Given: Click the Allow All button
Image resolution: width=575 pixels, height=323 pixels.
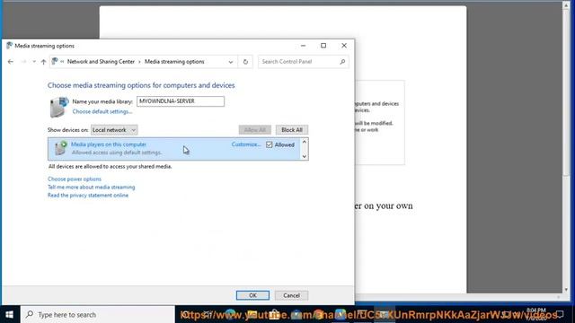Looking at the screenshot, I should [255, 130].
